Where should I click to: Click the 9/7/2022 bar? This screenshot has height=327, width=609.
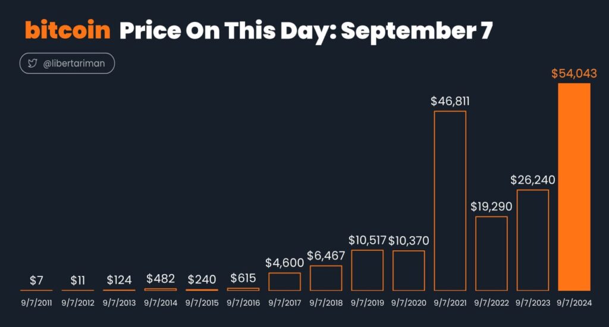(491, 254)
